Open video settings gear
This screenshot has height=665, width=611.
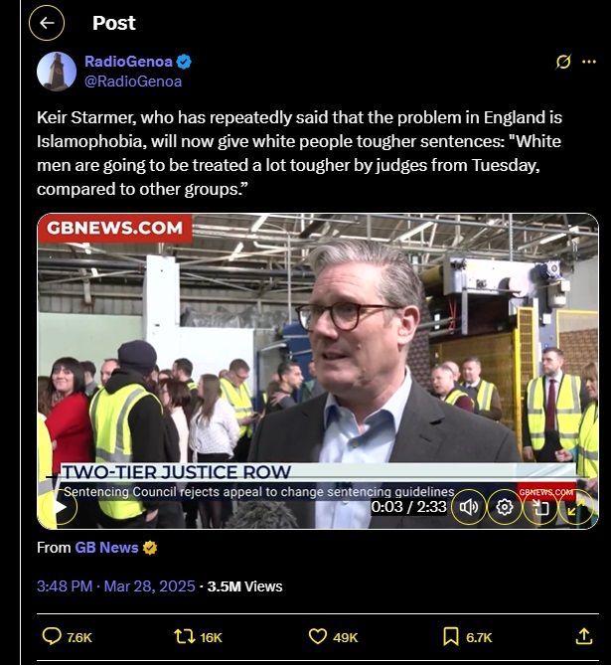pyautogui.click(x=504, y=507)
